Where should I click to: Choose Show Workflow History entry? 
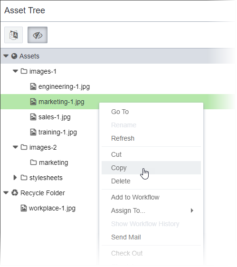[x=152, y=224]
